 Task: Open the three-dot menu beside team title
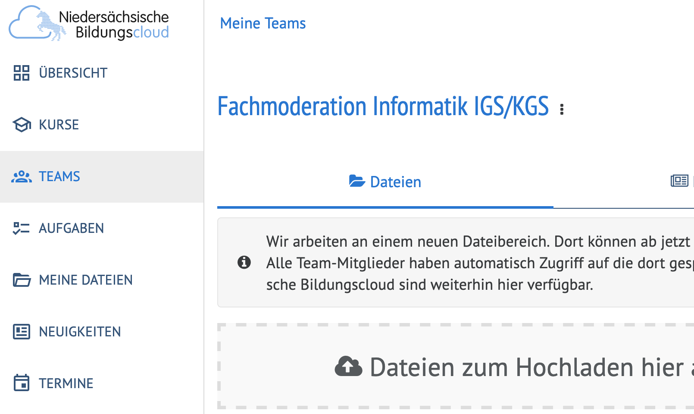click(x=562, y=110)
